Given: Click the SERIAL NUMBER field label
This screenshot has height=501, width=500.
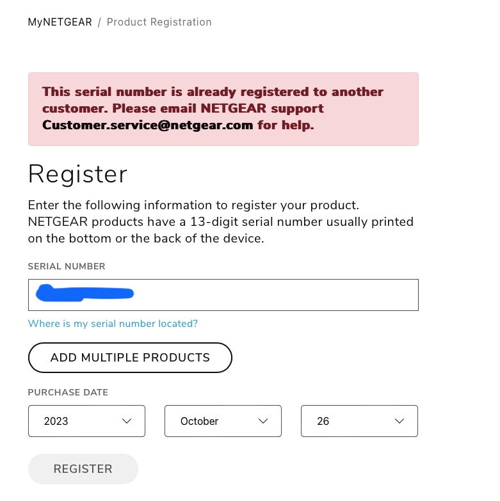Looking at the screenshot, I should 67,266.
